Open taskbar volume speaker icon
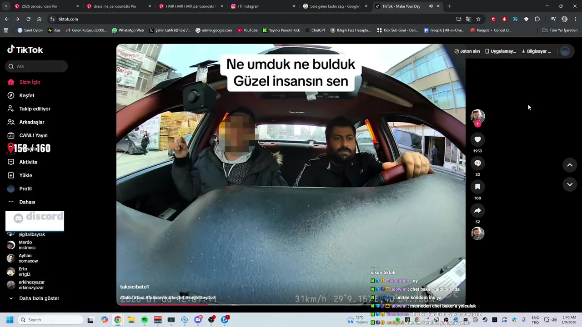Image resolution: width=582 pixels, height=327 pixels. tap(554, 320)
